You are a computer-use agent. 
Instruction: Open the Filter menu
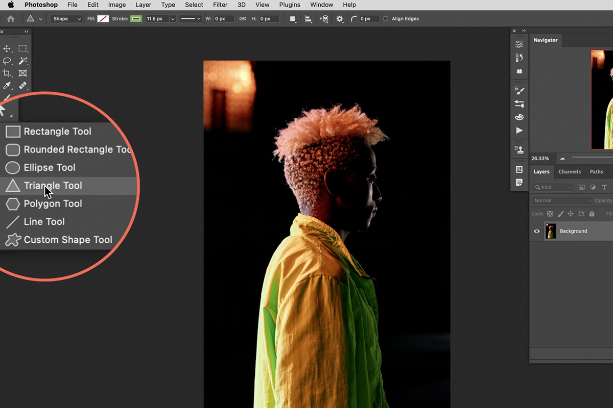(x=220, y=5)
